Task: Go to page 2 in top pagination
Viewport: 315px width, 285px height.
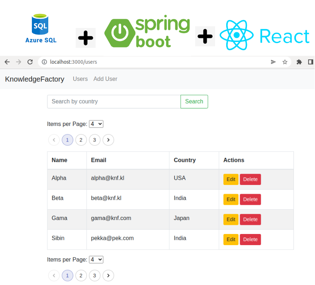Action: pyautogui.click(x=81, y=140)
